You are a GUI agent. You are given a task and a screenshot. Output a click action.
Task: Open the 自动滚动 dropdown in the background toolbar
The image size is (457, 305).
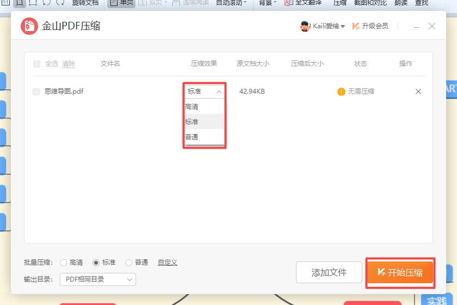(231, 3)
